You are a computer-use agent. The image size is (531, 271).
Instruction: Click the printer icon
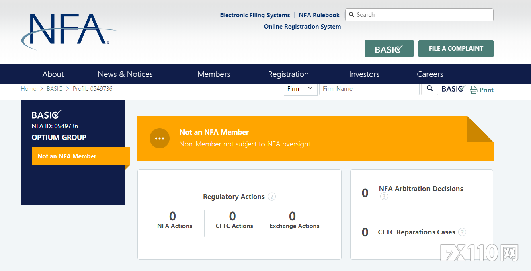click(474, 90)
